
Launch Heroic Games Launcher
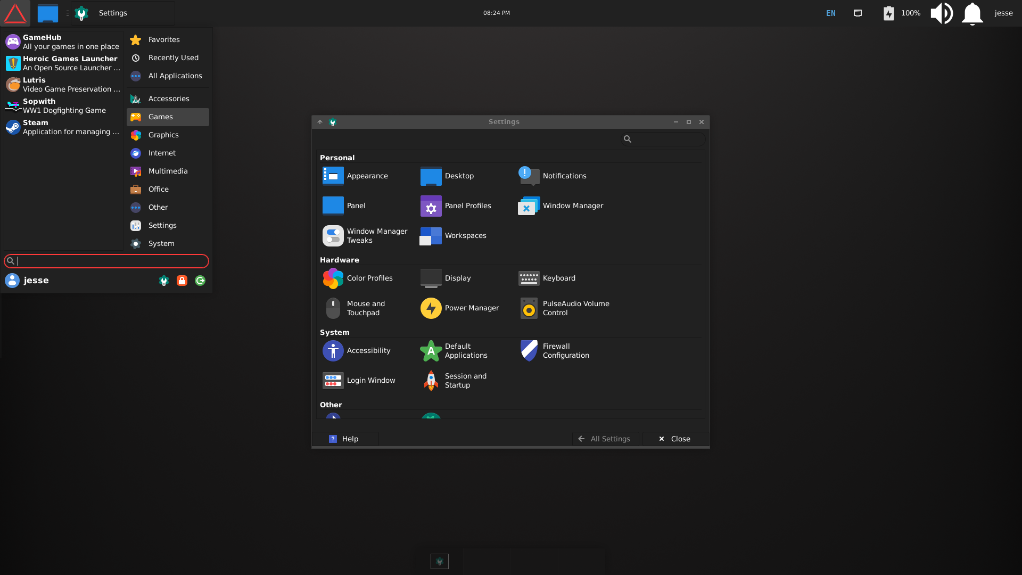coord(63,63)
